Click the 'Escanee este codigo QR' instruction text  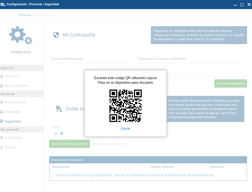(x=125, y=80)
